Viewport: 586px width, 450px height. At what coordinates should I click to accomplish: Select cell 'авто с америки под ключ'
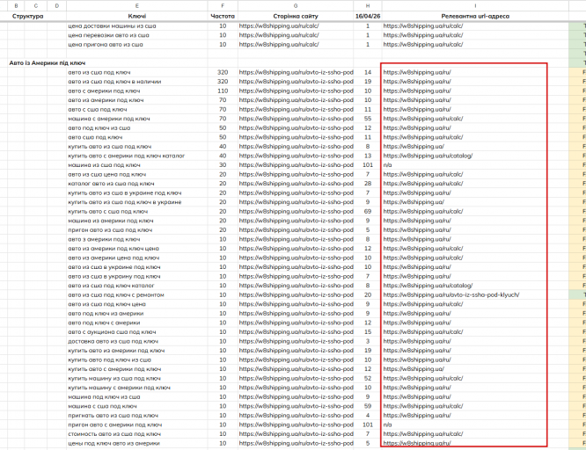tap(104, 91)
